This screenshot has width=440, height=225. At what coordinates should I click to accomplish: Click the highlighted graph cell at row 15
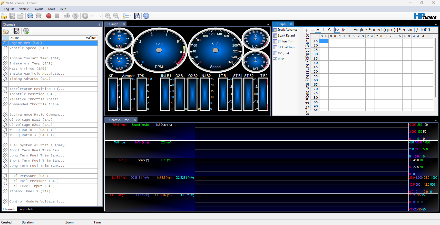click(x=324, y=41)
